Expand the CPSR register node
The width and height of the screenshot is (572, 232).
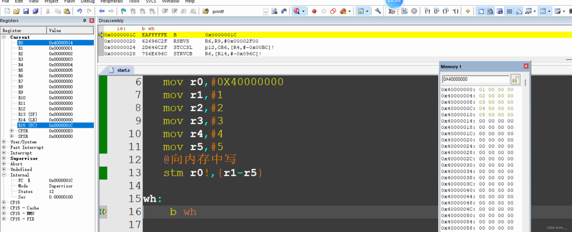(x=12, y=131)
